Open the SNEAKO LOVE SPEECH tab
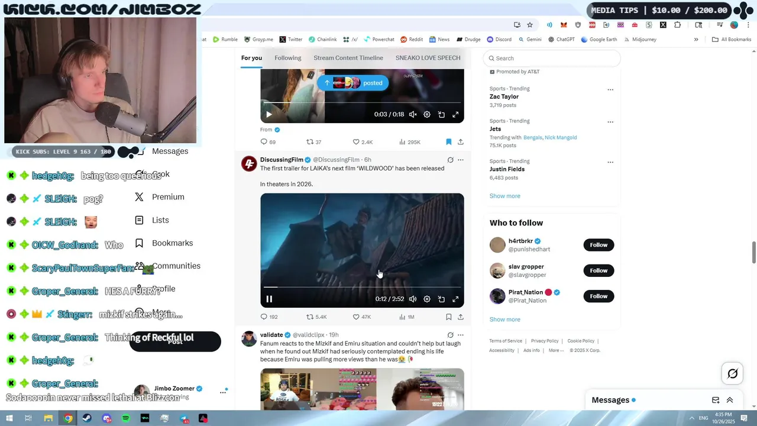Viewport: 757px width, 426px height. coord(428,58)
